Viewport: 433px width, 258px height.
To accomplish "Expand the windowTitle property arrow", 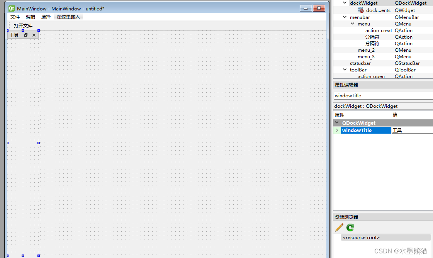I will [337, 130].
